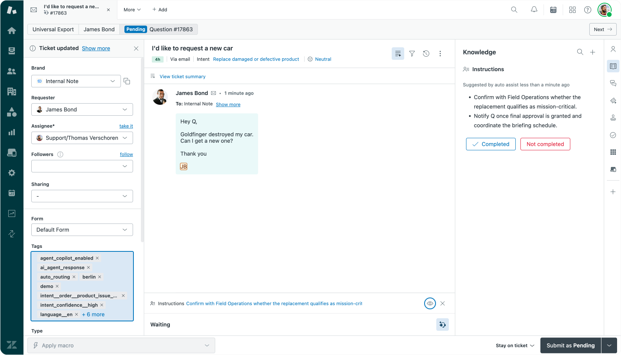Click the filter conversation icon
Image resolution: width=621 pixels, height=355 pixels.
pos(412,54)
